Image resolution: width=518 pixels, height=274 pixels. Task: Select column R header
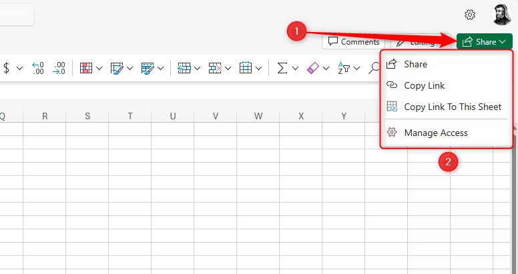point(45,116)
